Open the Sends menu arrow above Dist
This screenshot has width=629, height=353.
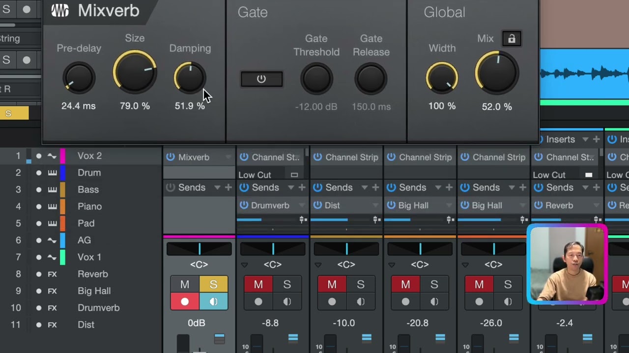pyautogui.click(x=364, y=188)
